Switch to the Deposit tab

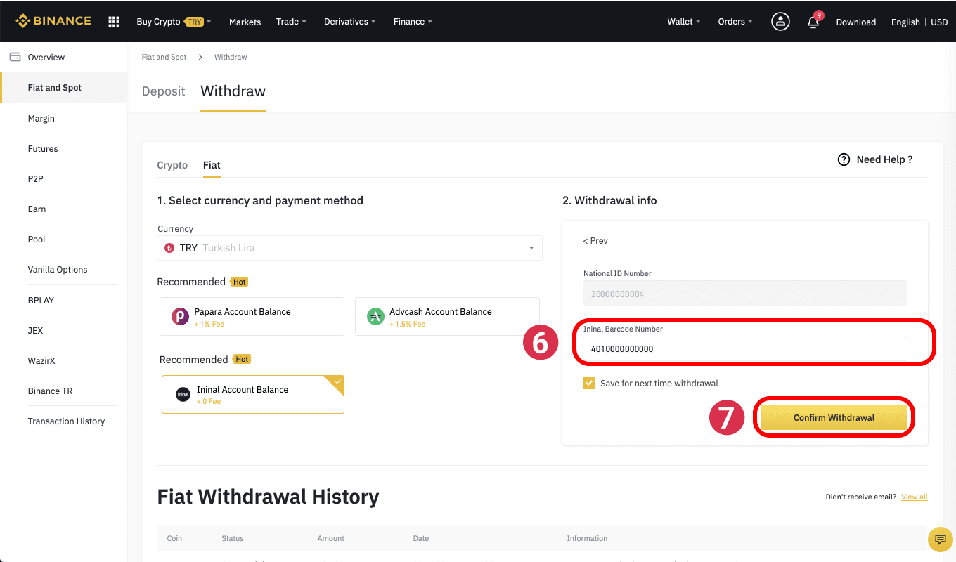click(x=163, y=91)
